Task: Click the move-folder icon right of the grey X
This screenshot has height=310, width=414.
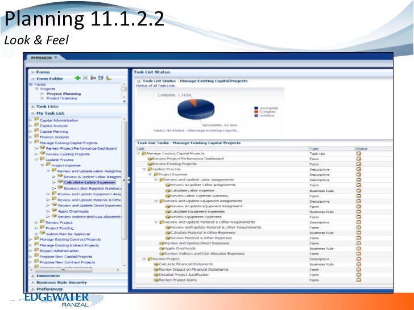Action: pos(93,78)
